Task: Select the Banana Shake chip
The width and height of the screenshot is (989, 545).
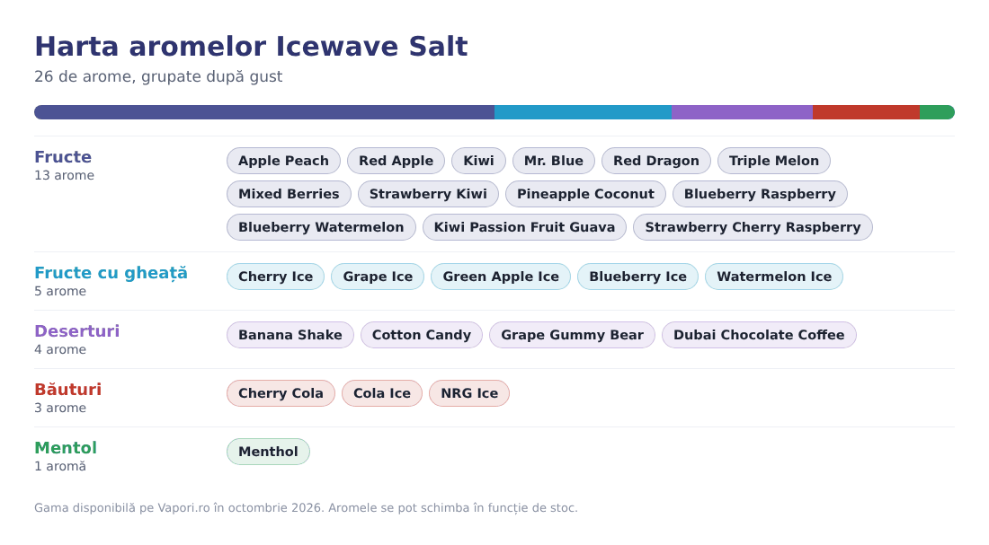Action: [x=290, y=335]
